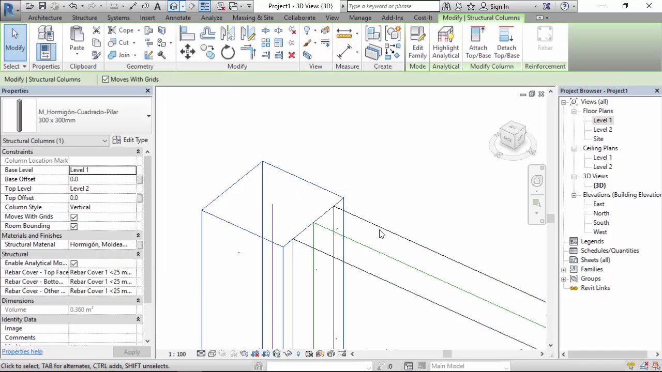Open the Massing & Site tab
662x372 pixels.
pyautogui.click(x=253, y=18)
